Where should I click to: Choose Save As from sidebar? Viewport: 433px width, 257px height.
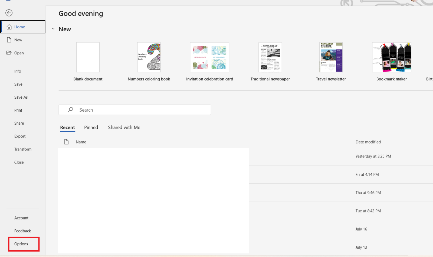pos(21,97)
